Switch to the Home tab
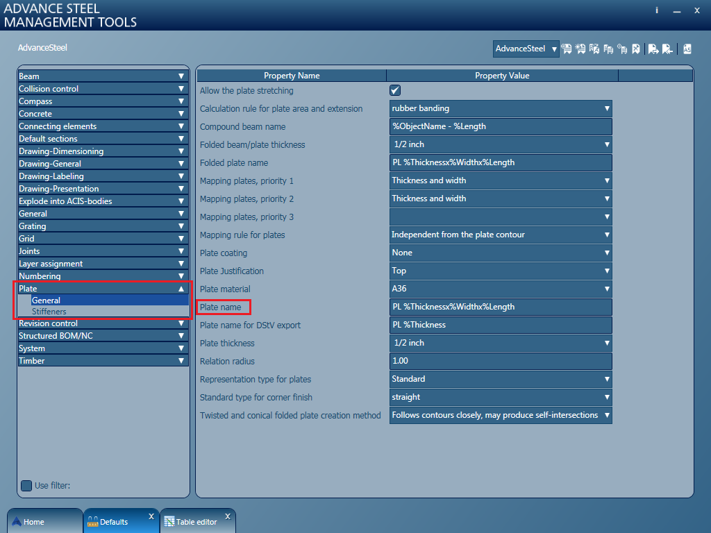Viewport: 711px width, 533px height. click(44, 521)
